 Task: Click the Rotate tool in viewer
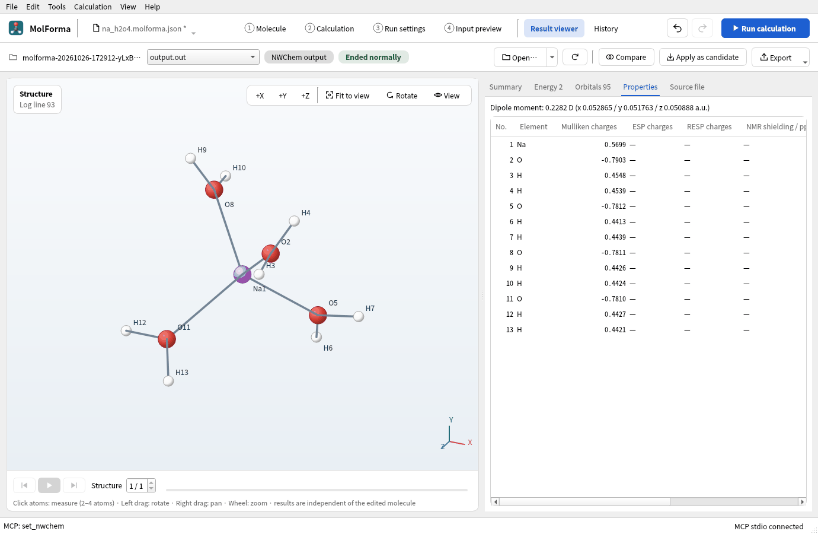[x=402, y=96]
